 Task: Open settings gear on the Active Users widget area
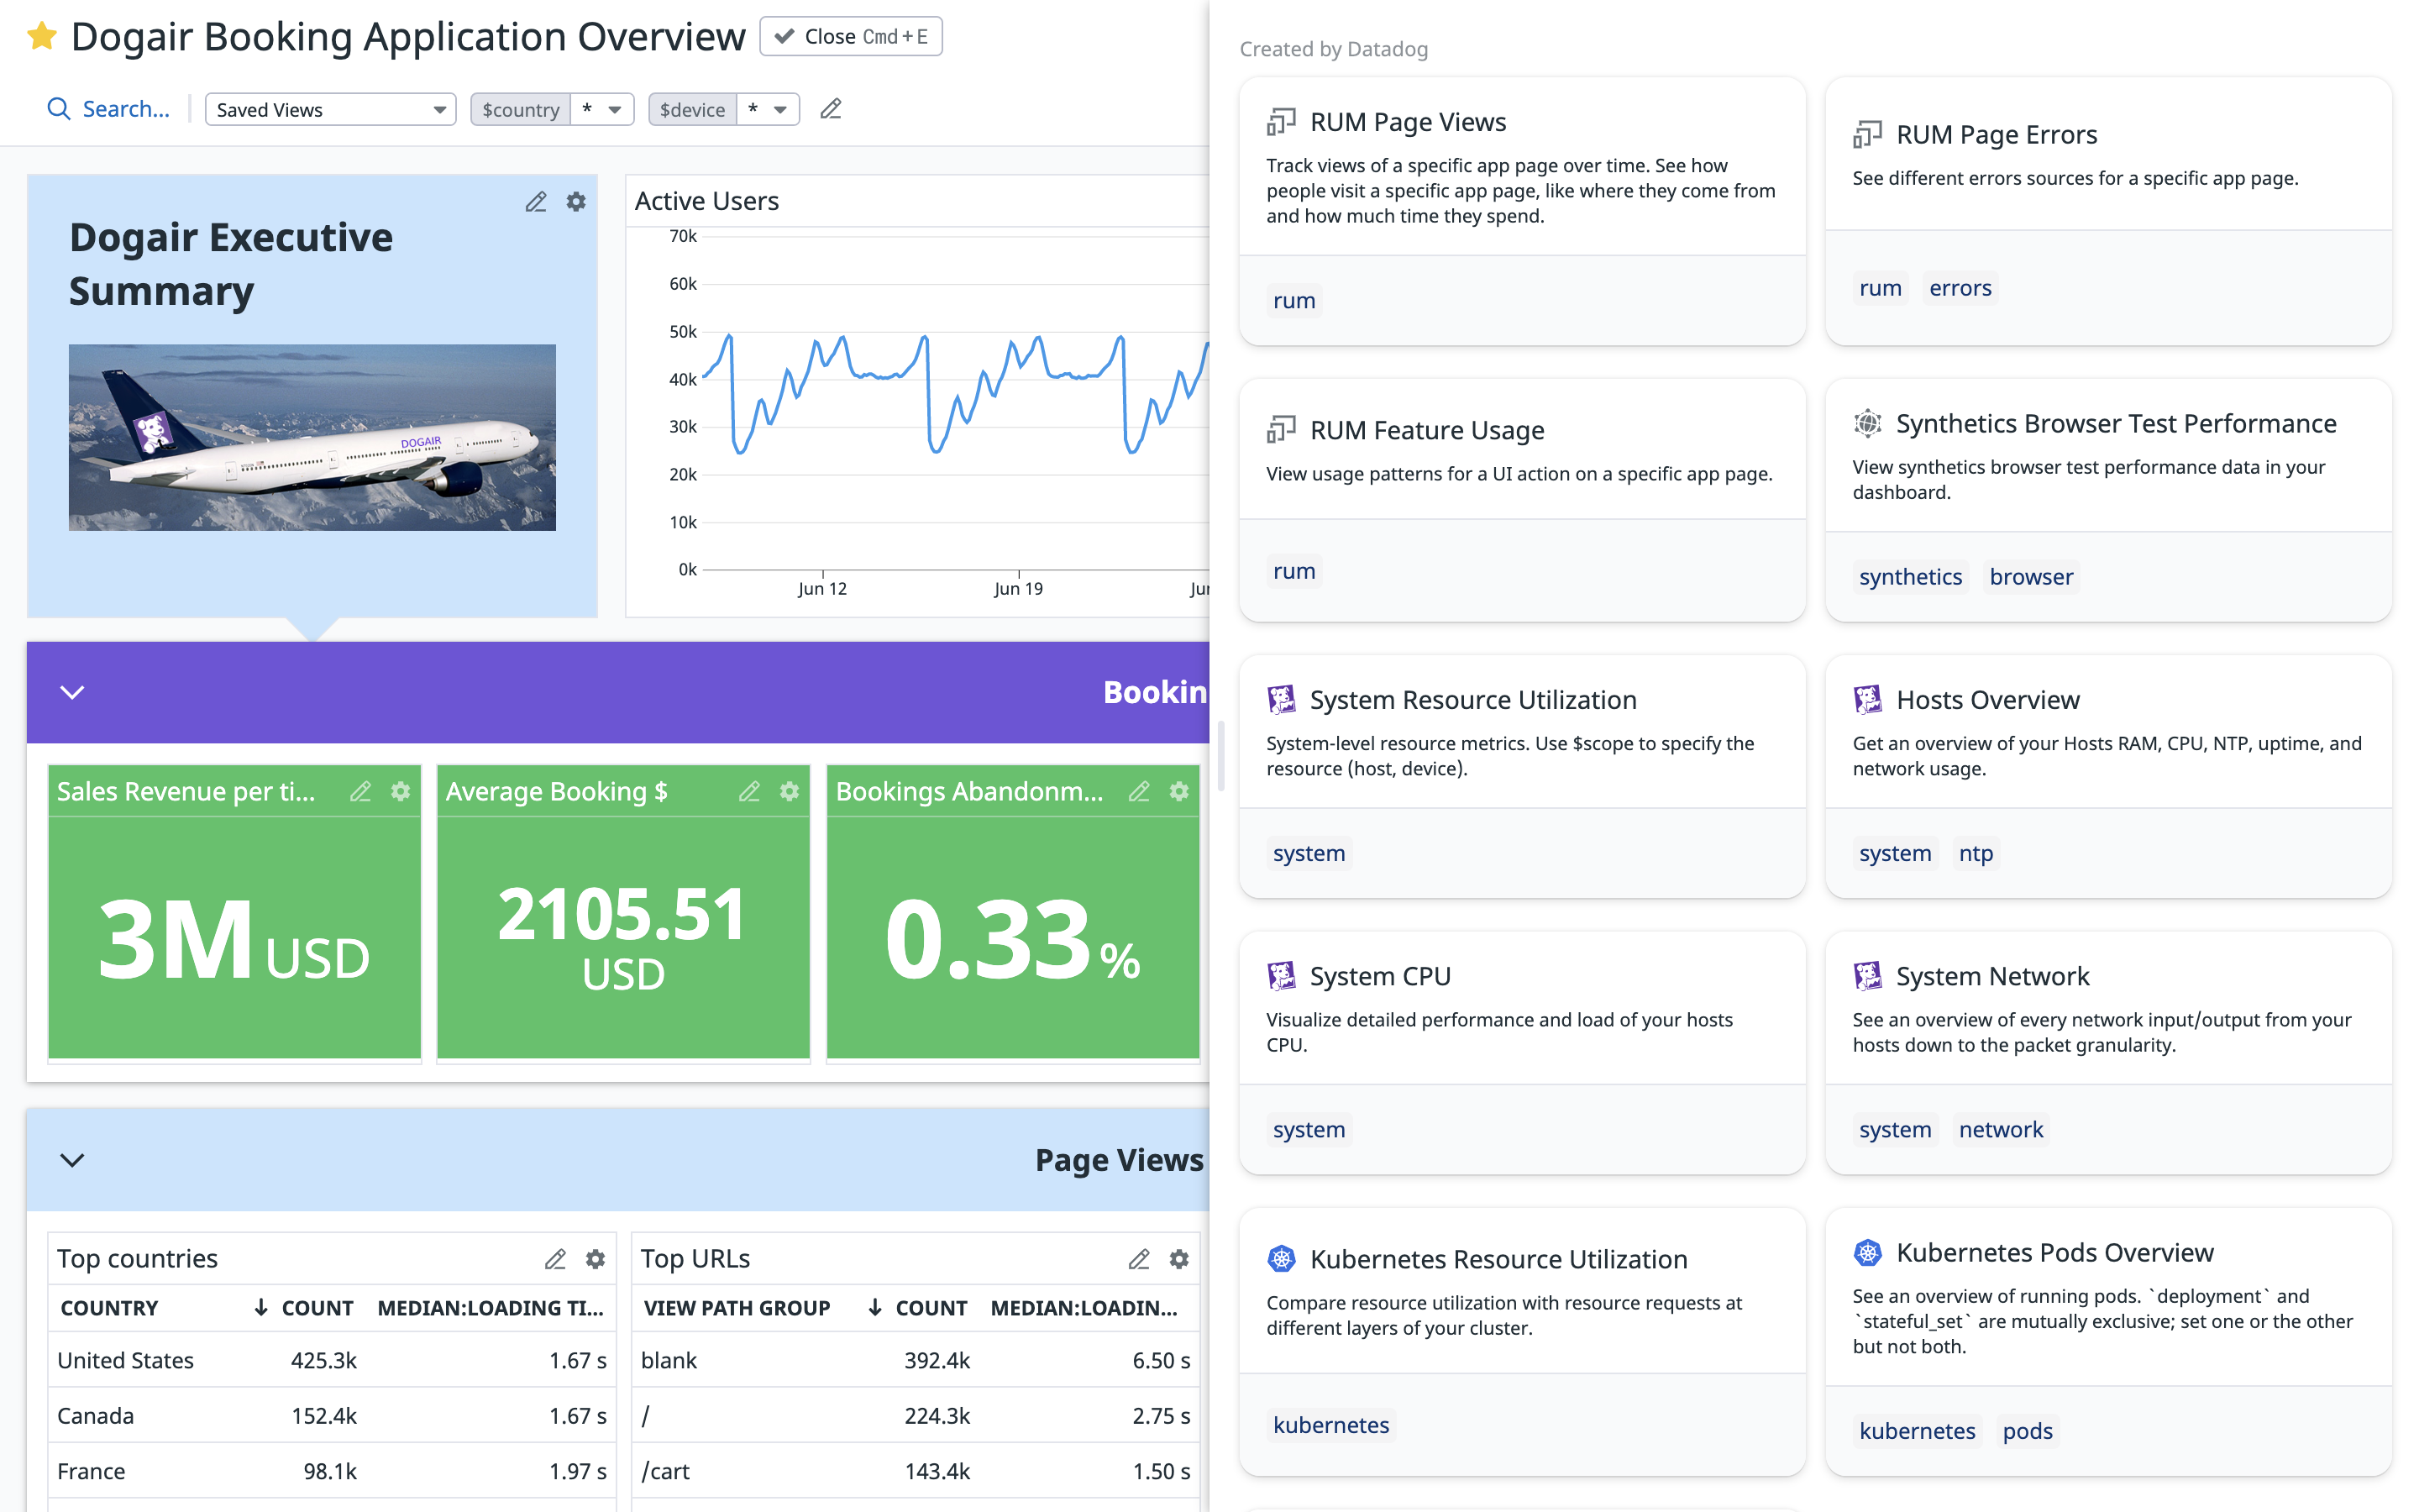point(575,201)
